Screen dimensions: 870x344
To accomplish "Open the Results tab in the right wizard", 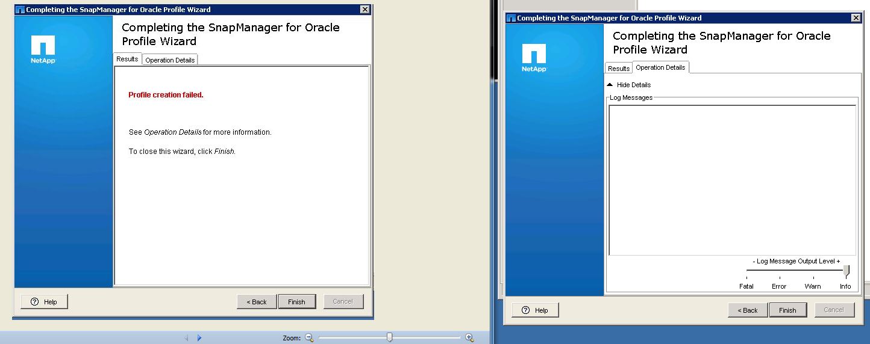I will click(x=619, y=69).
